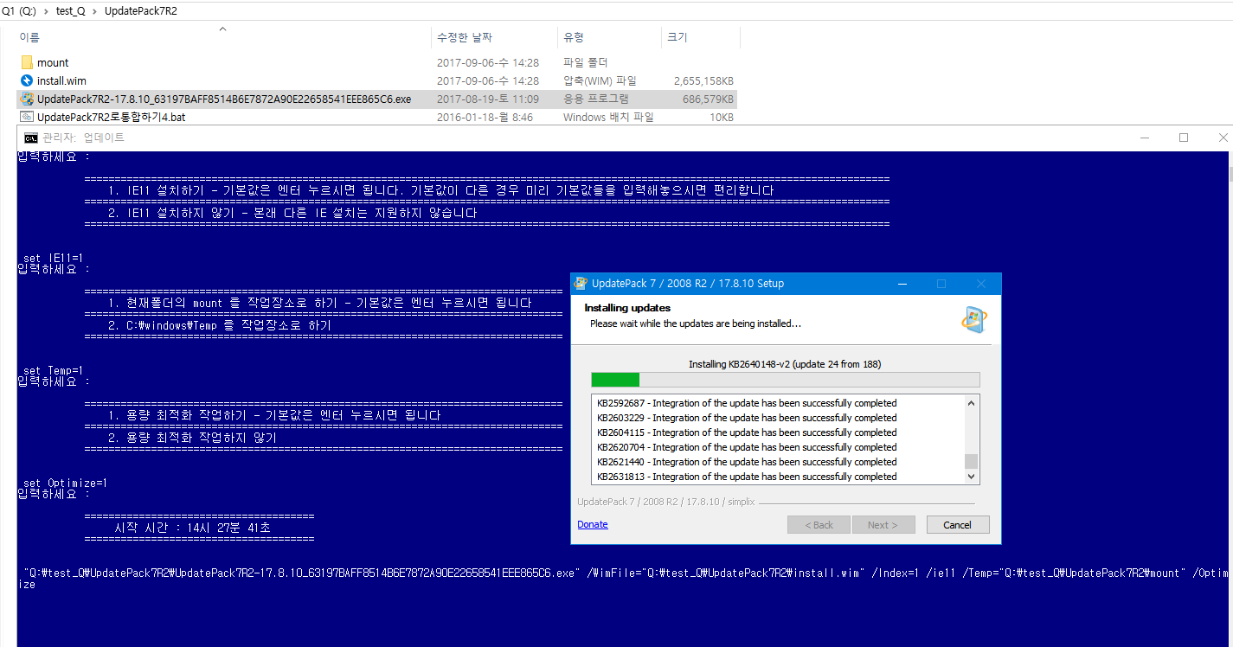Viewport: 1233px width, 647px height.
Task: Click the 시작 시간 line in console
Action: click(192, 528)
